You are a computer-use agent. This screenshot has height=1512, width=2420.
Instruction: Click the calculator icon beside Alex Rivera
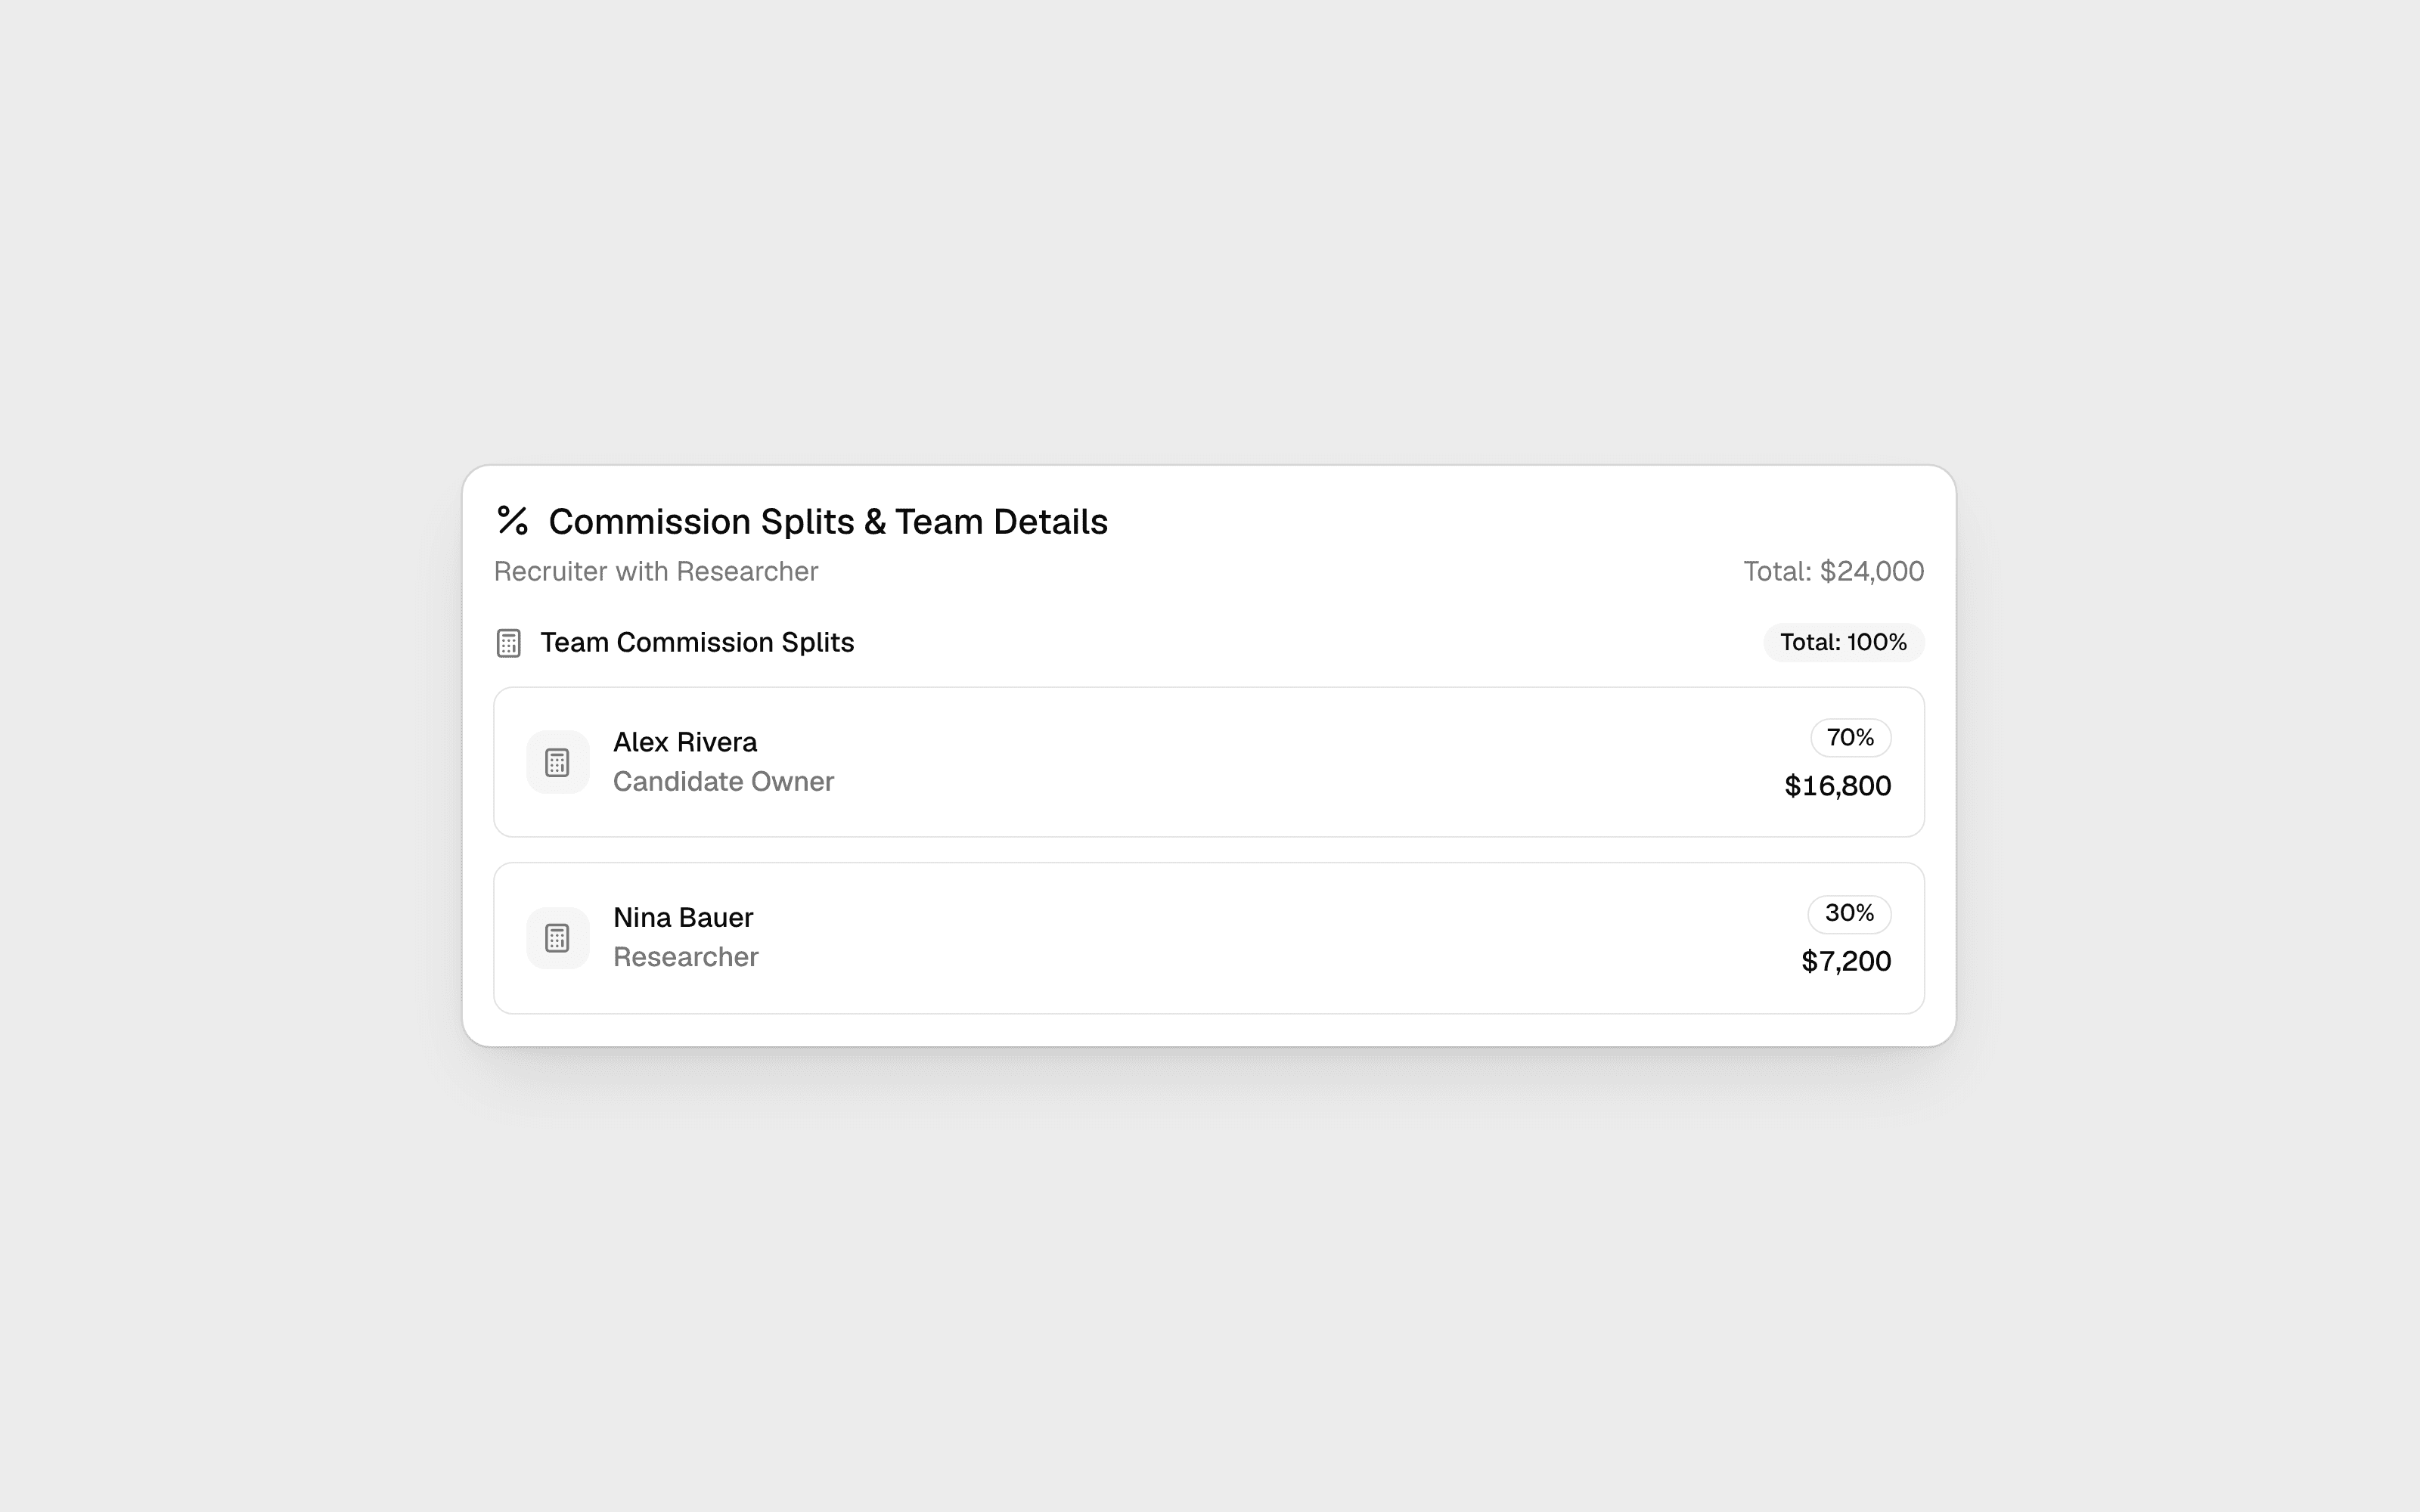[x=557, y=762]
